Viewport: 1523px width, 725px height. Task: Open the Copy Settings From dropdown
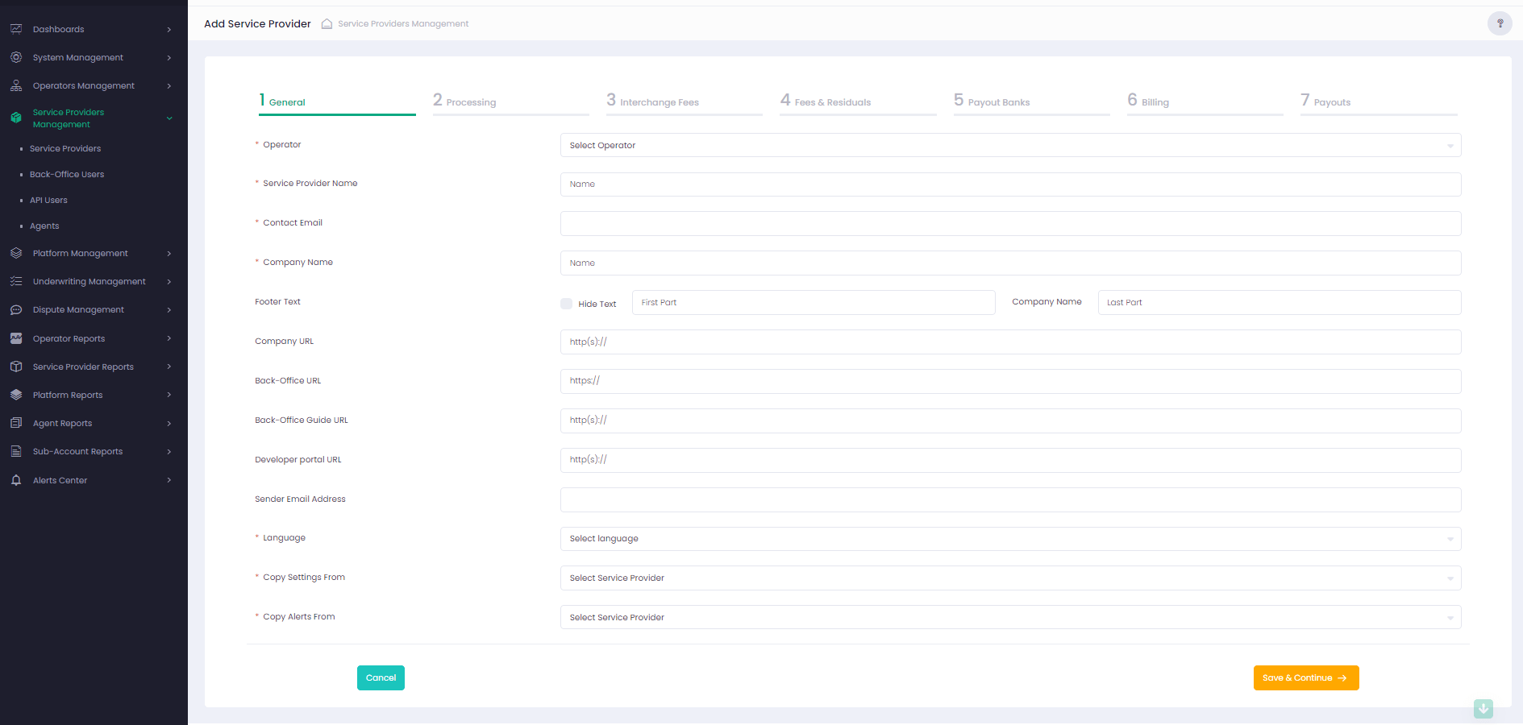(x=1009, y=578)
